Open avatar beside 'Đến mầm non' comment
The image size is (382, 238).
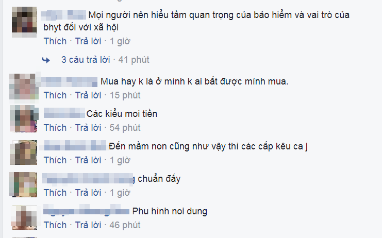[x=23, y=152]
